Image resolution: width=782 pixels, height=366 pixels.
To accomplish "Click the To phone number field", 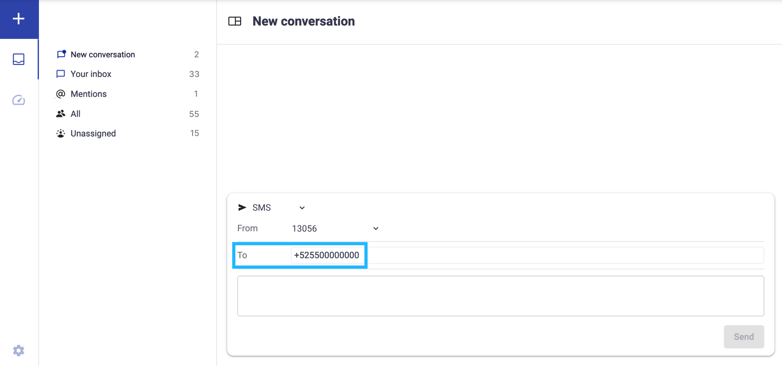I will coord(326,255).
